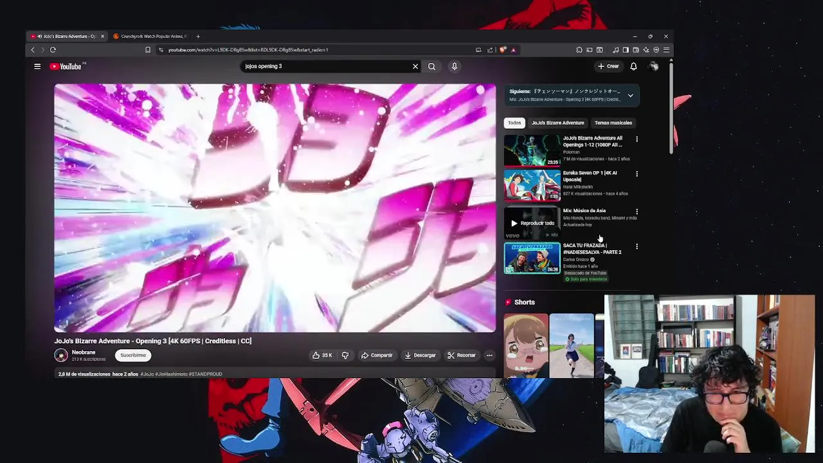Image resolution: width=823 pixels, height=463 pixels.
Task: Select the JoJo's Bizarre Adventure filter chip
Action: [557, 123]
